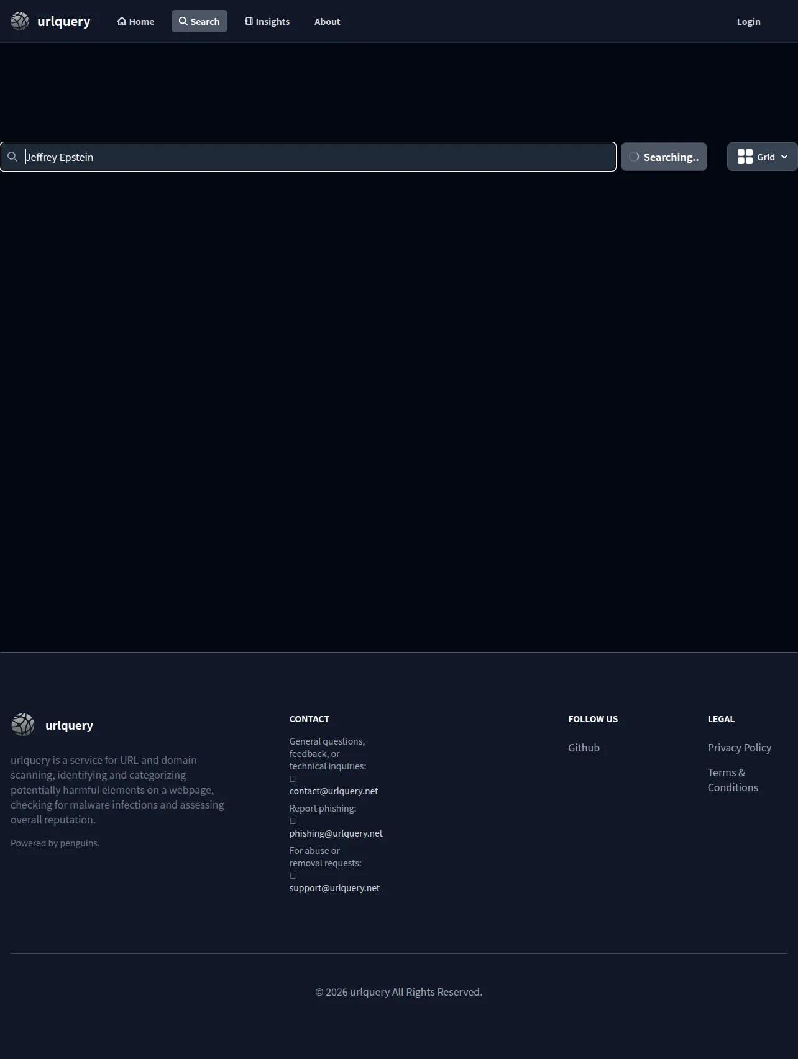Open the Privacy Policy link
This screenshot has width=798, height=1059.
739,748
